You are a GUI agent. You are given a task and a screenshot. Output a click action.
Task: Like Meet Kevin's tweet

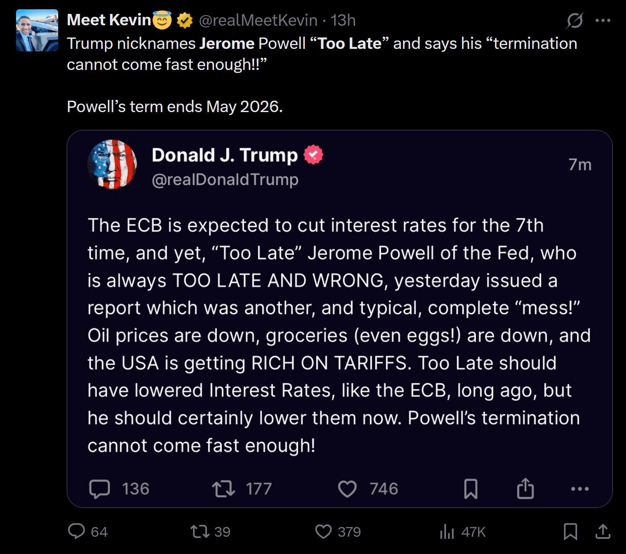pos(323,531)
